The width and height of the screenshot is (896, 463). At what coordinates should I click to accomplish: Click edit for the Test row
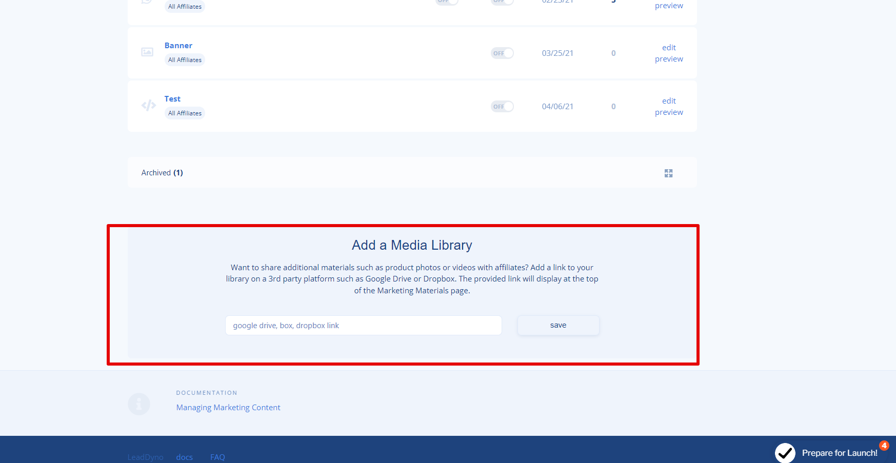[x=669, y=101]
